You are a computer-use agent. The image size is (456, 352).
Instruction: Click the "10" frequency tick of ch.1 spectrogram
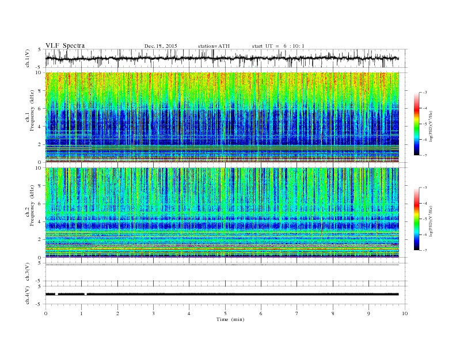(39, 72)
